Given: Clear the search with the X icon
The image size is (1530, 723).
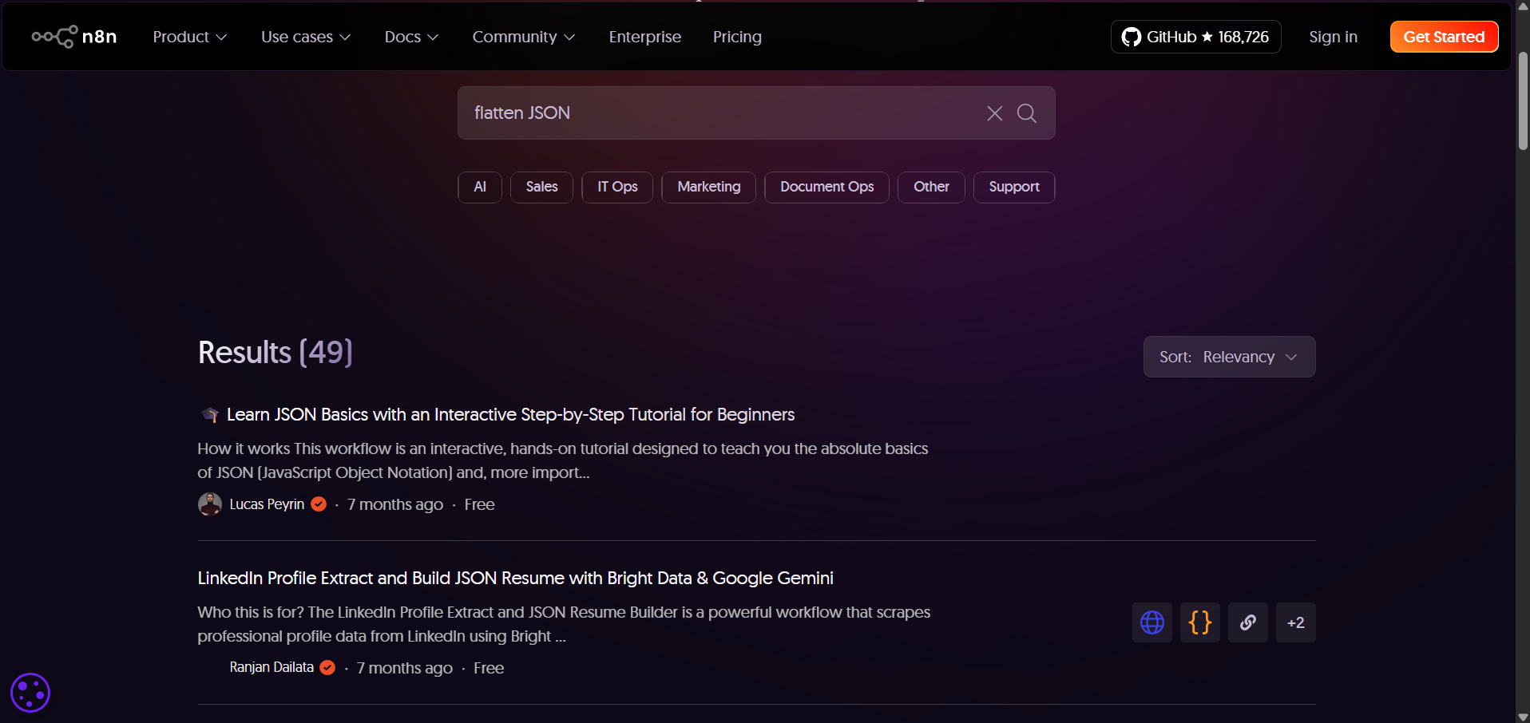Looking at the screenshot, I should click(x=993, y=113).
